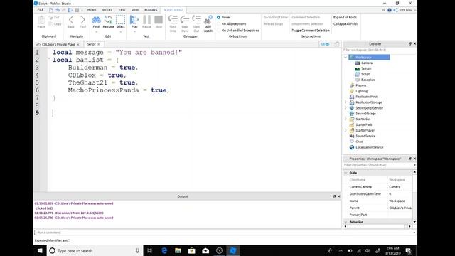
Task: Switch to the PLUGINS ribbon tab
Action: pos(151,10)
